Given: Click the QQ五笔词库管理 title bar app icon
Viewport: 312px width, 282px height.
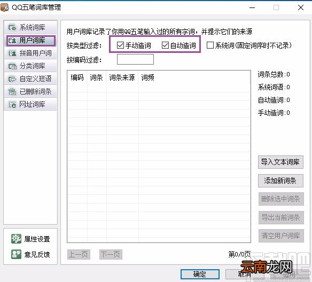Looking at the screenshot, I should [x=5, y=7].
